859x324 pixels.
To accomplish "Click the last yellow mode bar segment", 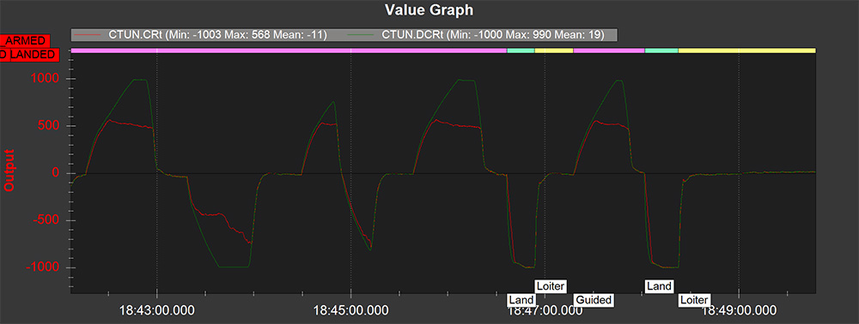I will 747,51.
